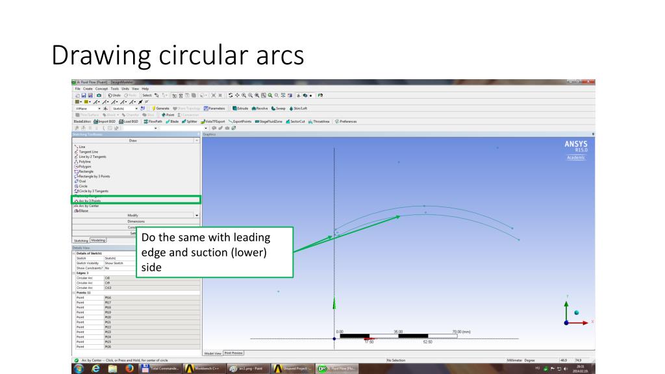Viewport: 665px width, 374px height.
Task: Open the Units menu
Action: (125, 89)
